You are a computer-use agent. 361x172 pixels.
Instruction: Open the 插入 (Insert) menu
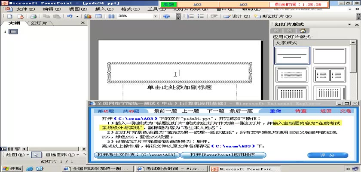pos(104,9)
